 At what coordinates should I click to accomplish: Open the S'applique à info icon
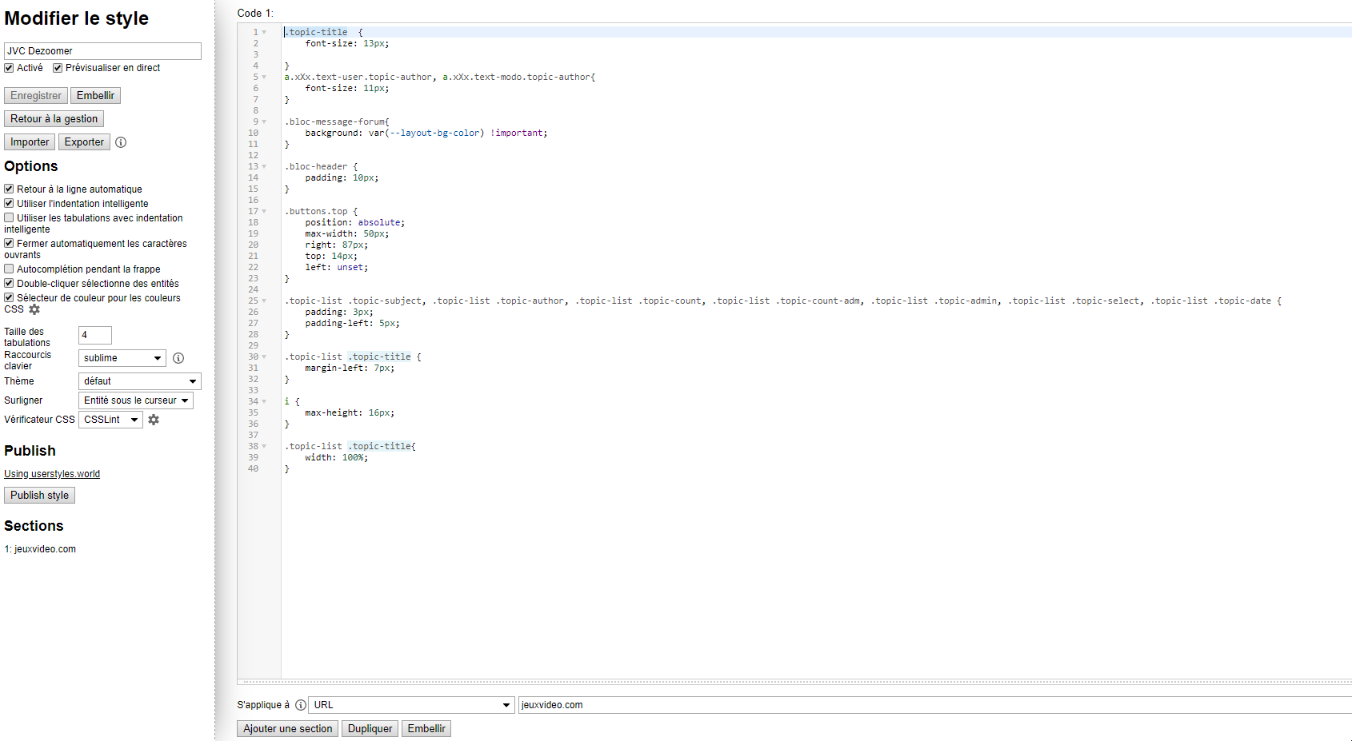pyautogui.click(x=301, y=705)
